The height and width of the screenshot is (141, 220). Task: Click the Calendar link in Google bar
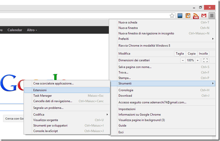(15, 30)
